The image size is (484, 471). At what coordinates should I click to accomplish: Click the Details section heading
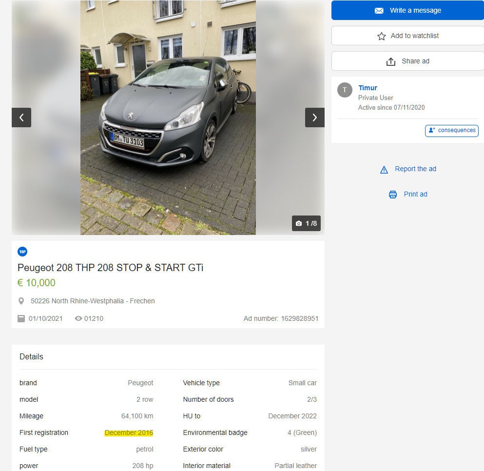(x=32, y=357)
